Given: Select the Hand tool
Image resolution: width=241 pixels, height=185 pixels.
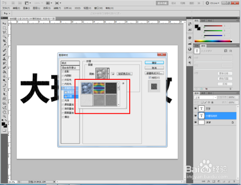Looking at the screenshot, I should (4, 112).
